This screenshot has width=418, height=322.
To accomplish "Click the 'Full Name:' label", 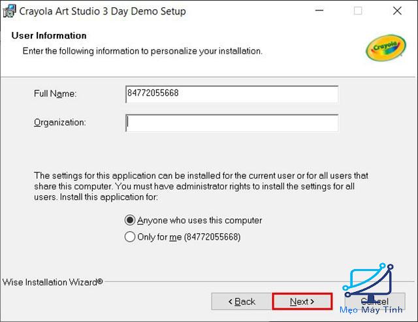I will [55, 93].
